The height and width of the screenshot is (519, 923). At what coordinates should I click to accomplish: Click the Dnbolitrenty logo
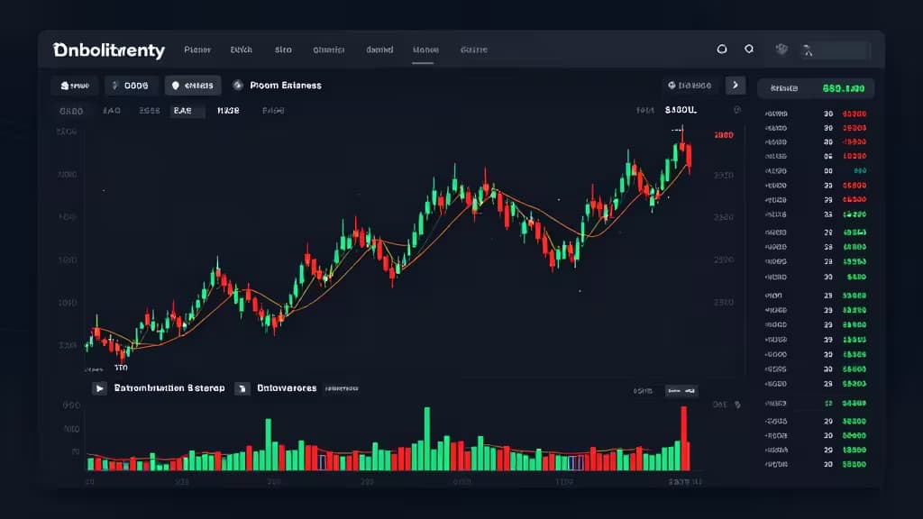109,50
